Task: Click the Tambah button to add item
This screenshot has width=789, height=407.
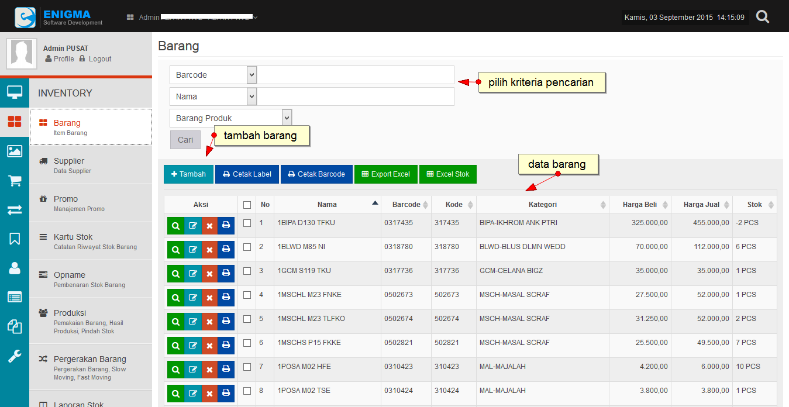Action: (188, 174)
